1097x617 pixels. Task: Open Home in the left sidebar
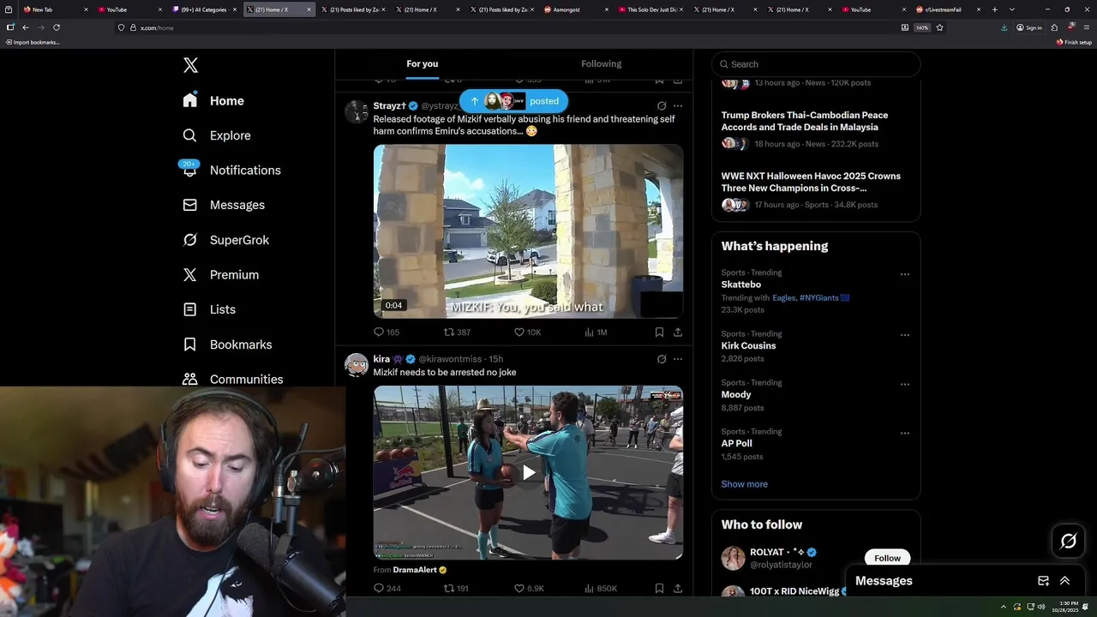coord(213,100)
